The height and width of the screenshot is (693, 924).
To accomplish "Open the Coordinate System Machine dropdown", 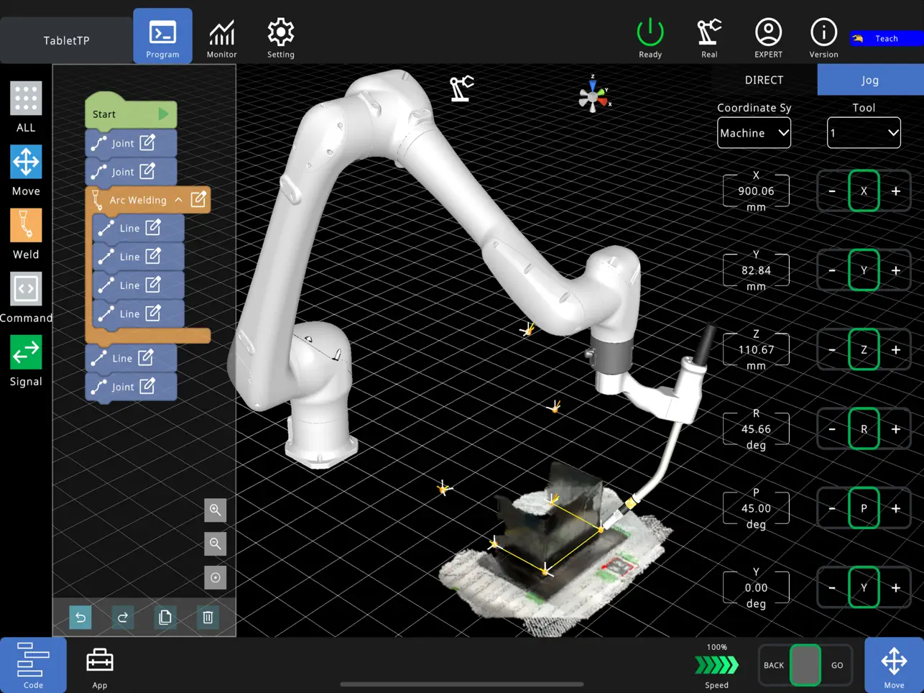I will pyautogui.click(x=754, y=133).
